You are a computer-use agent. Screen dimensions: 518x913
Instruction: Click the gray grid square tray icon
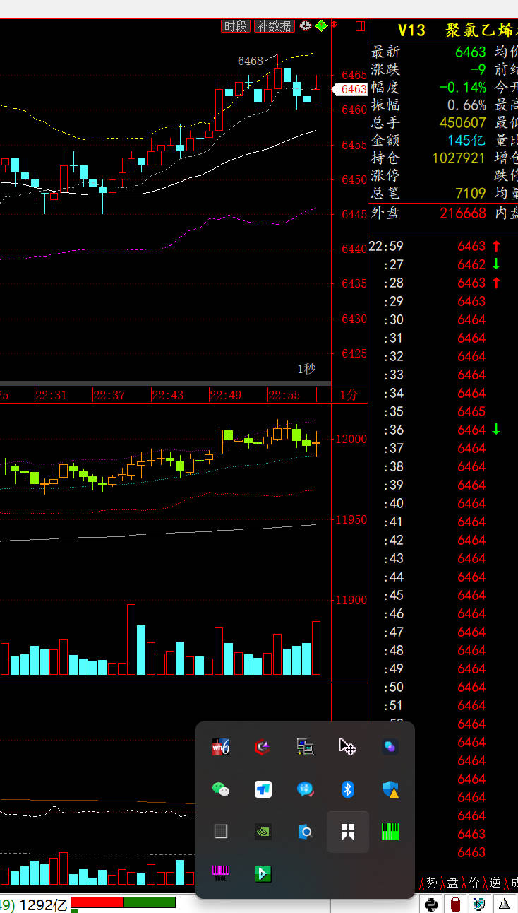tap(221, 832)
